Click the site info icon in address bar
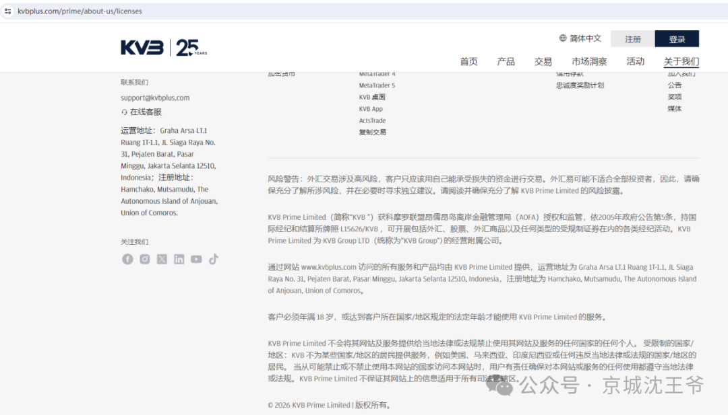 pyautogui.click(x=8, y=11)
